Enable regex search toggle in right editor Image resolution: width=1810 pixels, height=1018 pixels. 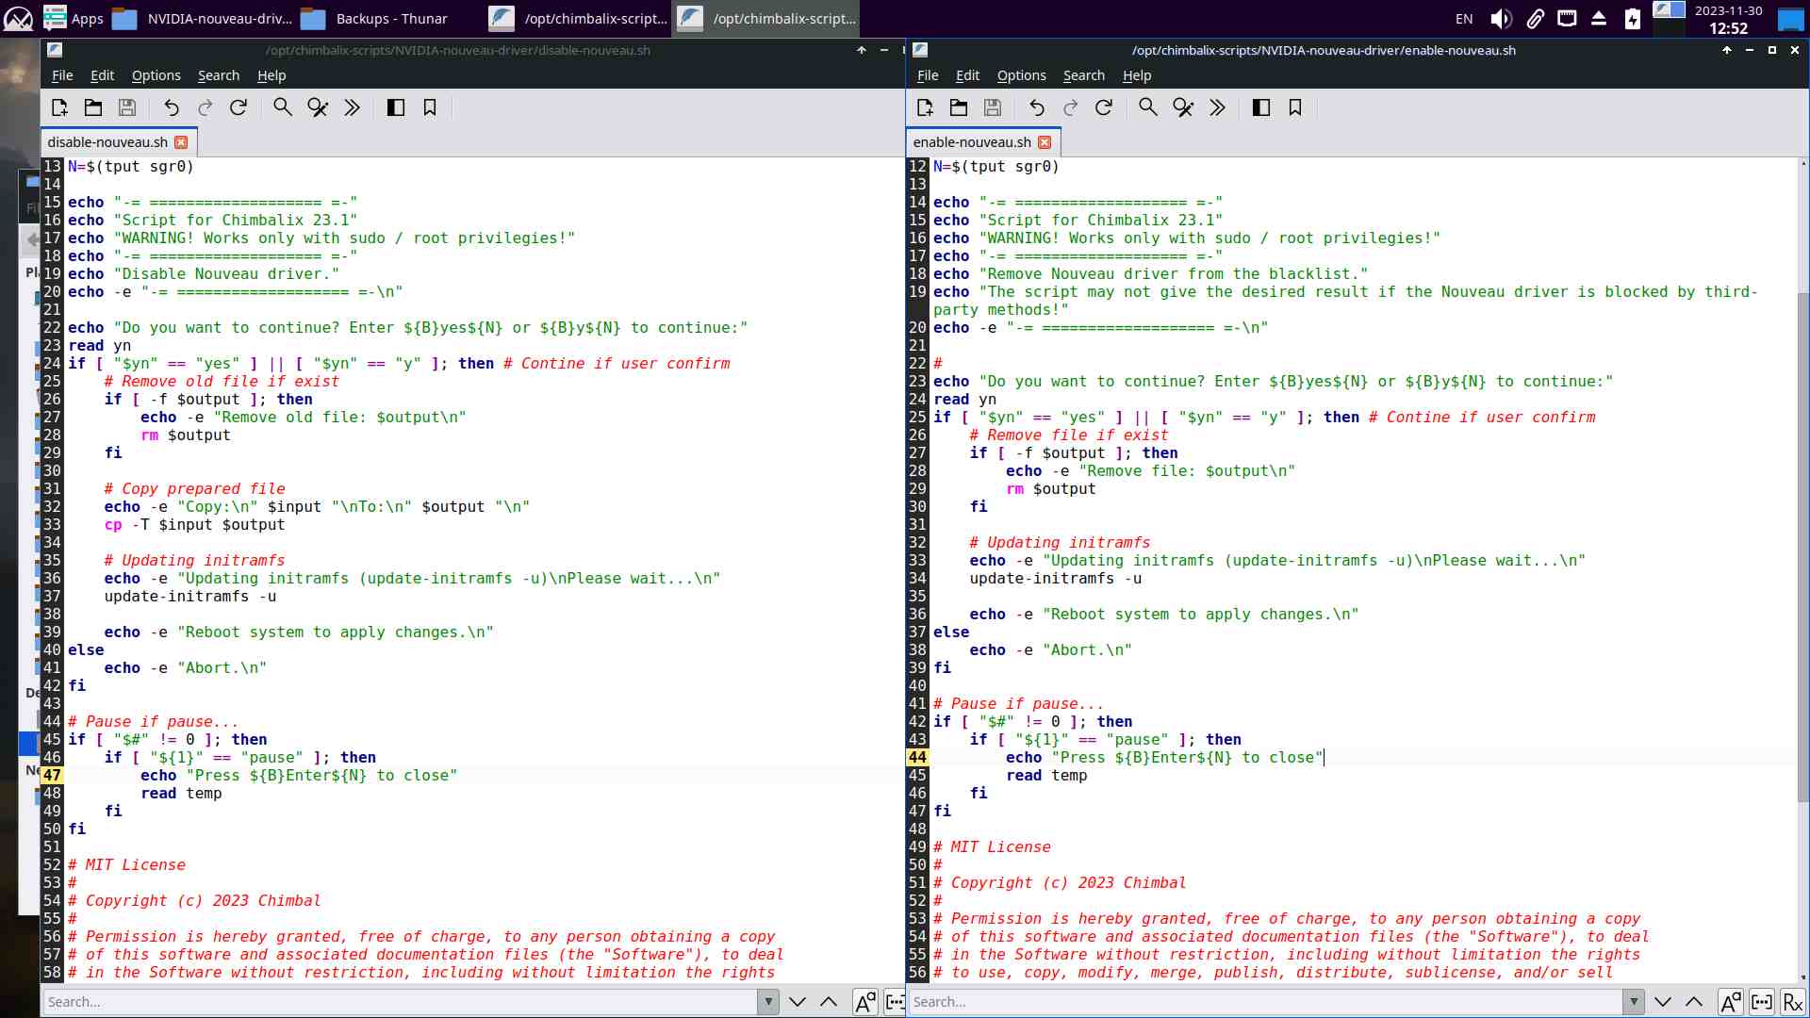pos(1792,1001)
